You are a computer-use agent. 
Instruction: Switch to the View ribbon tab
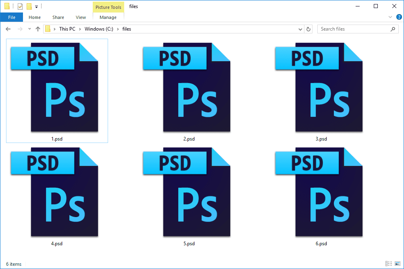pos(81,17)
